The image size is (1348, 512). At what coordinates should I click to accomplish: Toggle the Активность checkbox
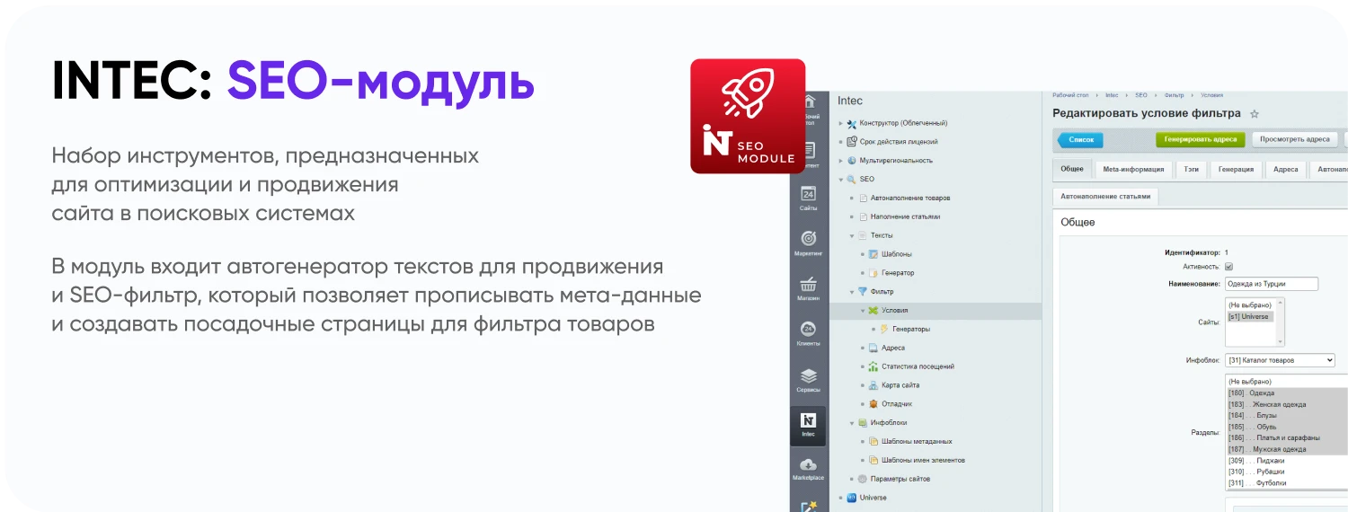coord(1228,267)
